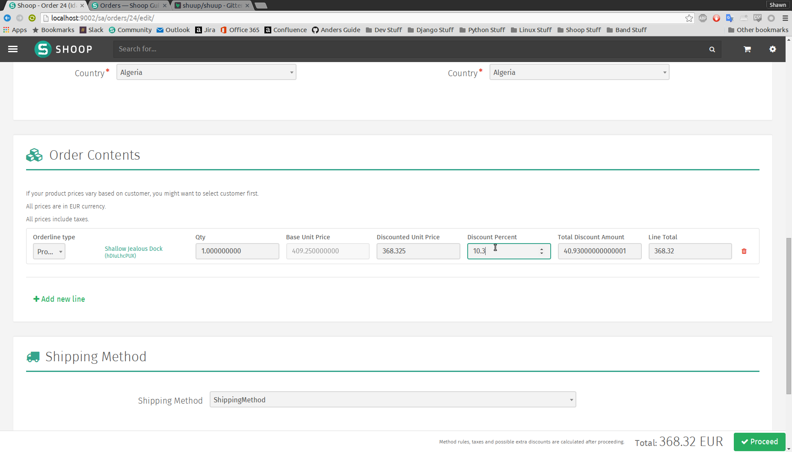Image resolution: width=792 pixels, height=452 pixels.
Task: Open a new browser tab
Action: pyautogui.click(x=261, y=6)
